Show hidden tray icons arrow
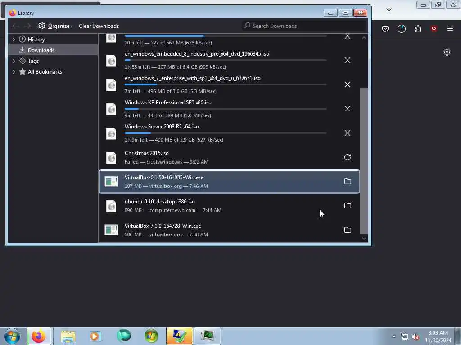Screen dimensions: 461x345 click(393, 337)
